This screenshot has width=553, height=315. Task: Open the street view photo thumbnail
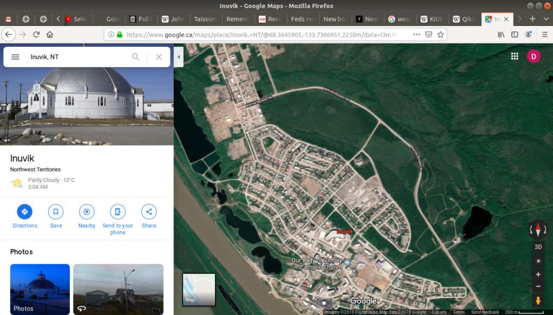click(x=118, y=289)
